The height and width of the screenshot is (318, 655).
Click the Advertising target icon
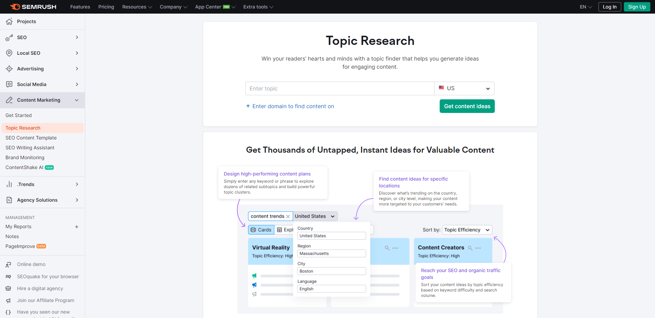(x=9, y=69)
